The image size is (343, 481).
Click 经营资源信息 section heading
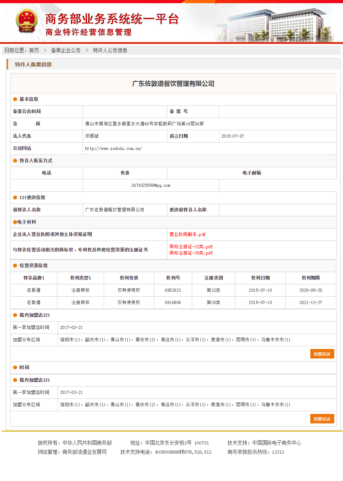tap(33, 265)
